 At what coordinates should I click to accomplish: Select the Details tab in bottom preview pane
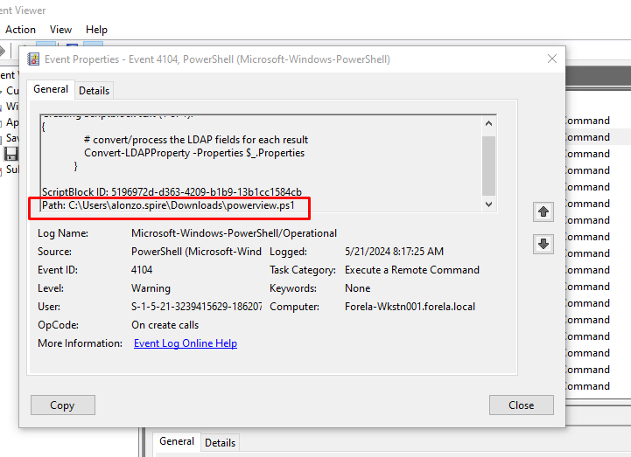220,443
